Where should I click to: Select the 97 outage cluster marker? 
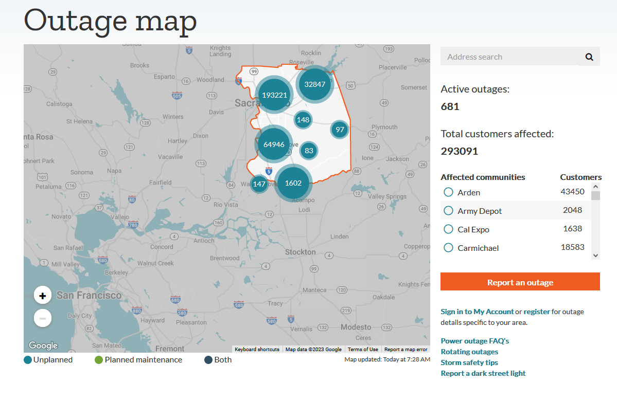340,130
